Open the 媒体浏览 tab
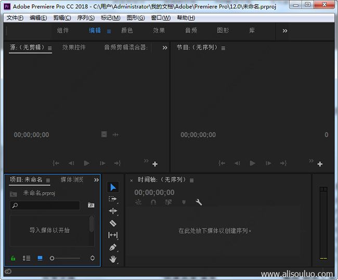Image resolution: width=338 pixels, height=280 pixels. pyautogui.click(x=72, y=180)
